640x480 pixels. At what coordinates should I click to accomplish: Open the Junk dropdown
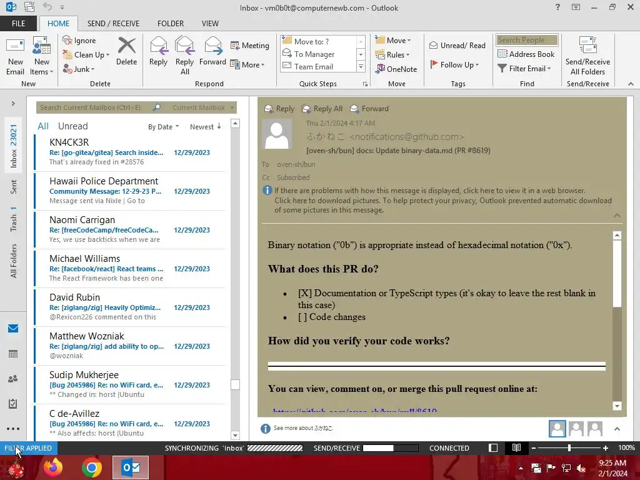point(78,69)
